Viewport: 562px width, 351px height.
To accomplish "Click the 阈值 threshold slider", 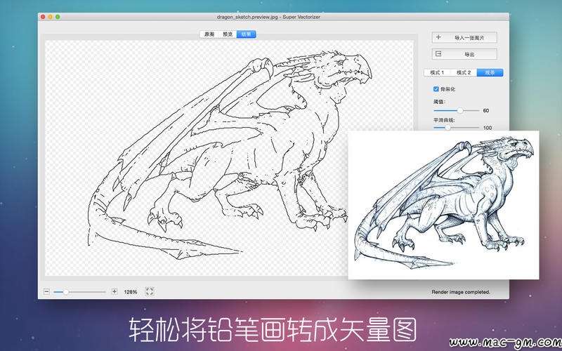I will (456, 111).
